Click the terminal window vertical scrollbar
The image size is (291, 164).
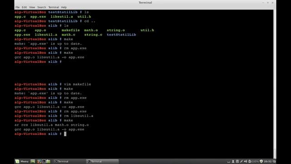pos(275,84)
